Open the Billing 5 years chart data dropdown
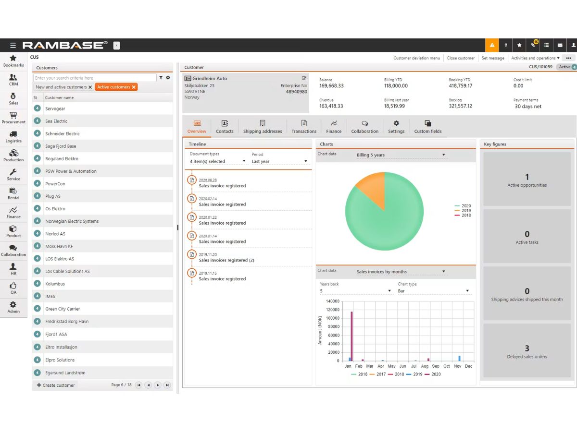Image resolution: width=577 pixels, height=432 pixels. click(401, 155)
